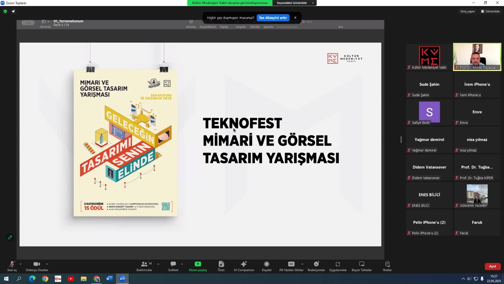Select İrem iPhone'u participant tile

click(477, 85)
